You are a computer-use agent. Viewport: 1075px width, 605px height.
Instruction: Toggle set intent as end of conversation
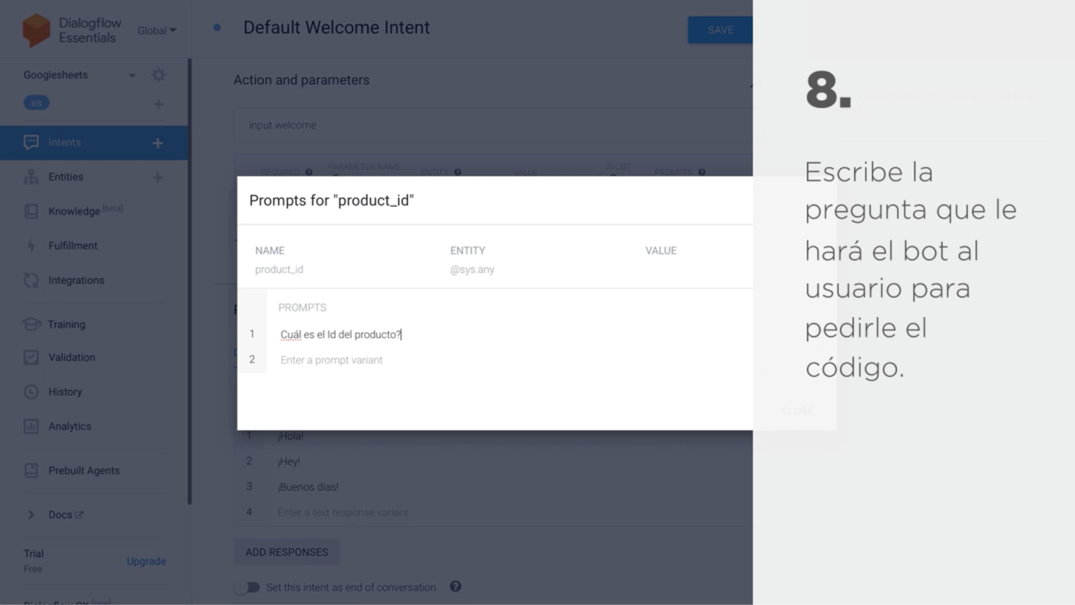coord(247,588)
